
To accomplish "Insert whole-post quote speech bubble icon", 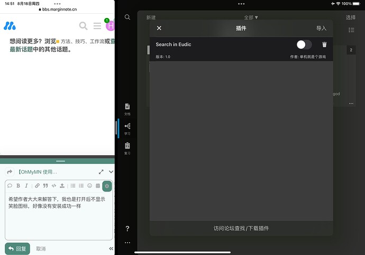I will 10,186.
